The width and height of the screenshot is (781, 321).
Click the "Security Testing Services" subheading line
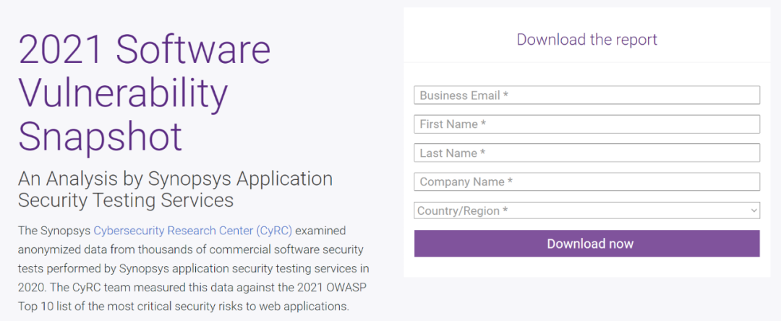(x=126, y=200)
